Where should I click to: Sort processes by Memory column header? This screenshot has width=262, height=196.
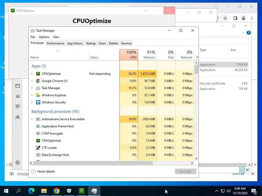(147, 55)
